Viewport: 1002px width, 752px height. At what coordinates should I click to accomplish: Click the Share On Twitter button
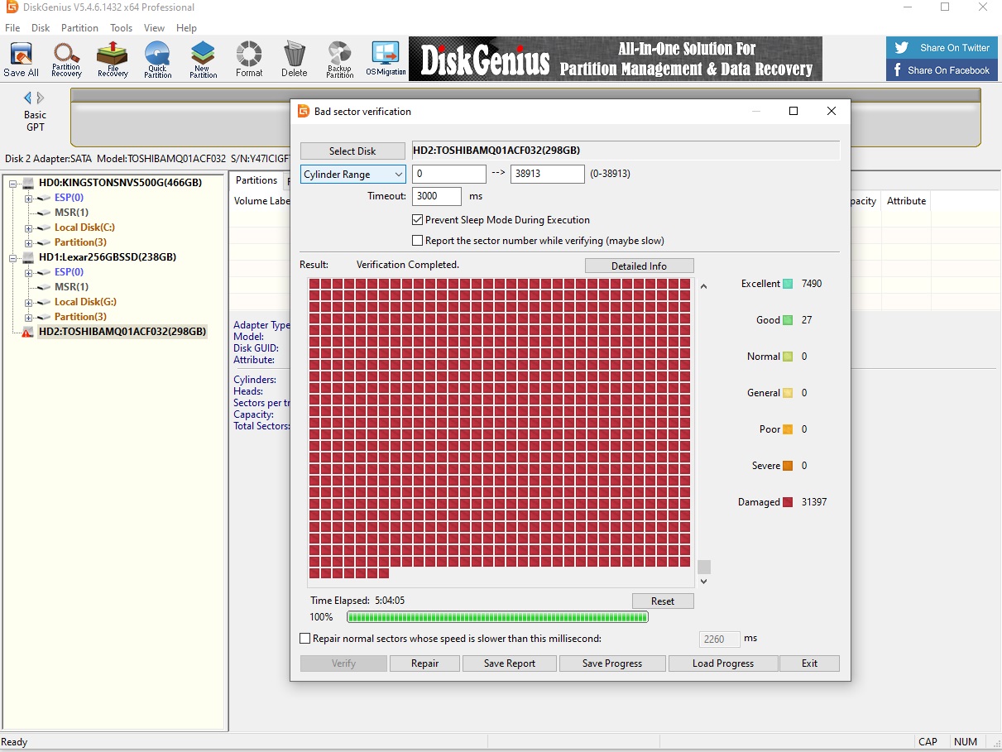coord(942,48)
